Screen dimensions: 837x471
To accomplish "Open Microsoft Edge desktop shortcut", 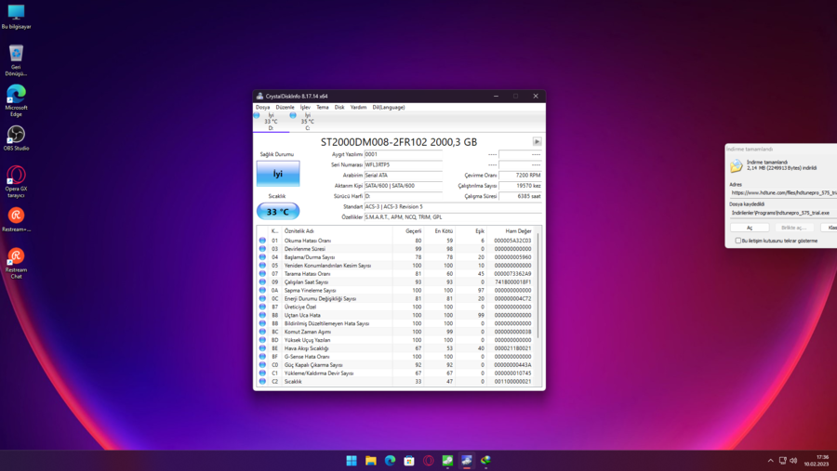I will [16, 97].
